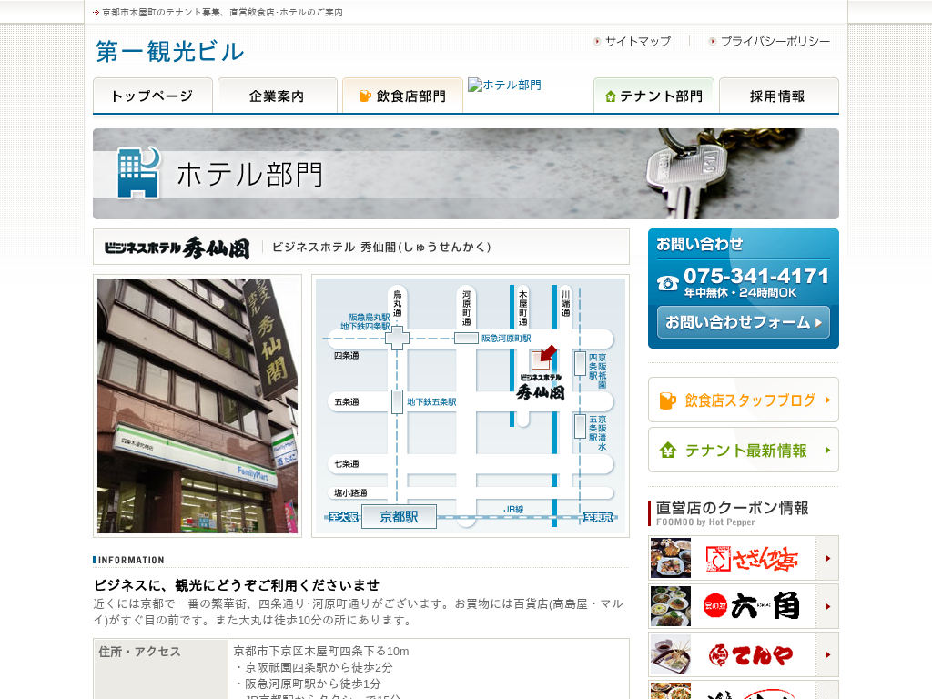The width and height of the screenshot is (932, 699).
Task: Click the 六角 food thumbnail
Action: (x=671, y=606)
